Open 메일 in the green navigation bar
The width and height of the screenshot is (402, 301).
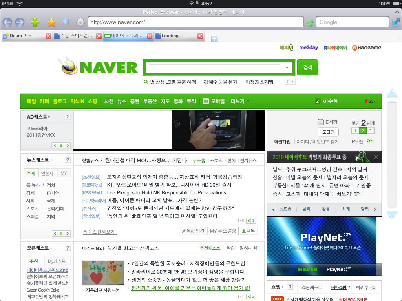pyautogui.click(x=31, y=102)
